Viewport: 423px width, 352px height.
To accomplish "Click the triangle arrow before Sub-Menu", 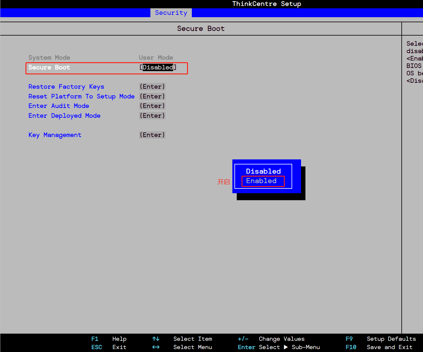I will click(x=286, y=347).
